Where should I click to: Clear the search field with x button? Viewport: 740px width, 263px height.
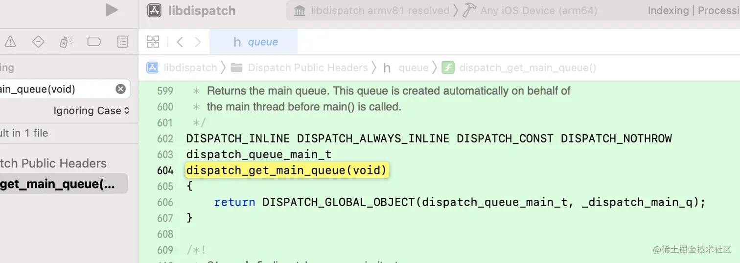(120, 89)
